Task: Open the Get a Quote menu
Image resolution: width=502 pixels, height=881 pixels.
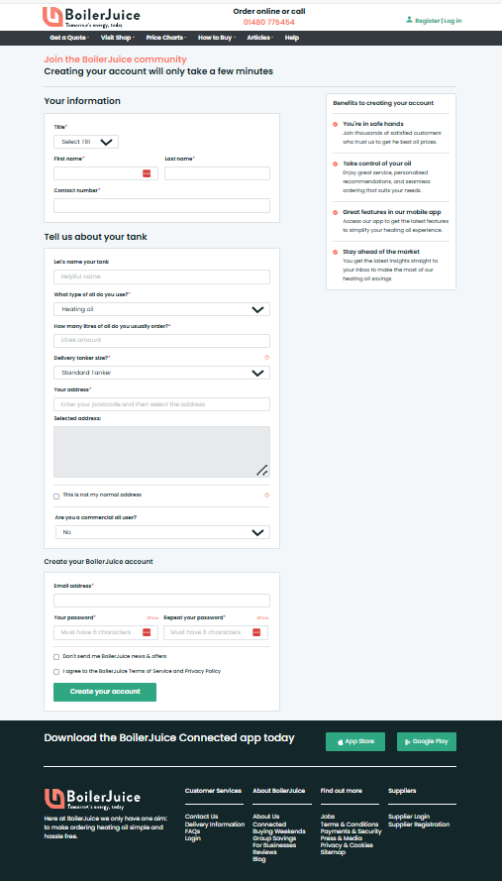Action: (x=69, y=38)
